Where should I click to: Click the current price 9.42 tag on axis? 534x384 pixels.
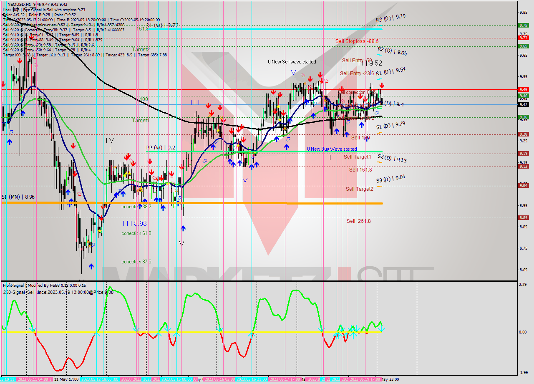click(x=523, y=104)
